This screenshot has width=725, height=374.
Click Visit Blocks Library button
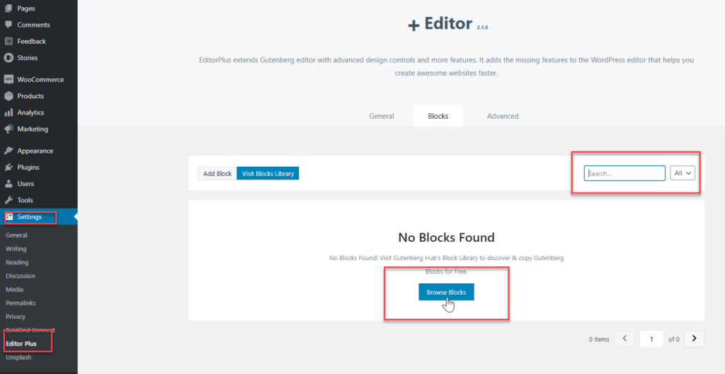(268, 174)
